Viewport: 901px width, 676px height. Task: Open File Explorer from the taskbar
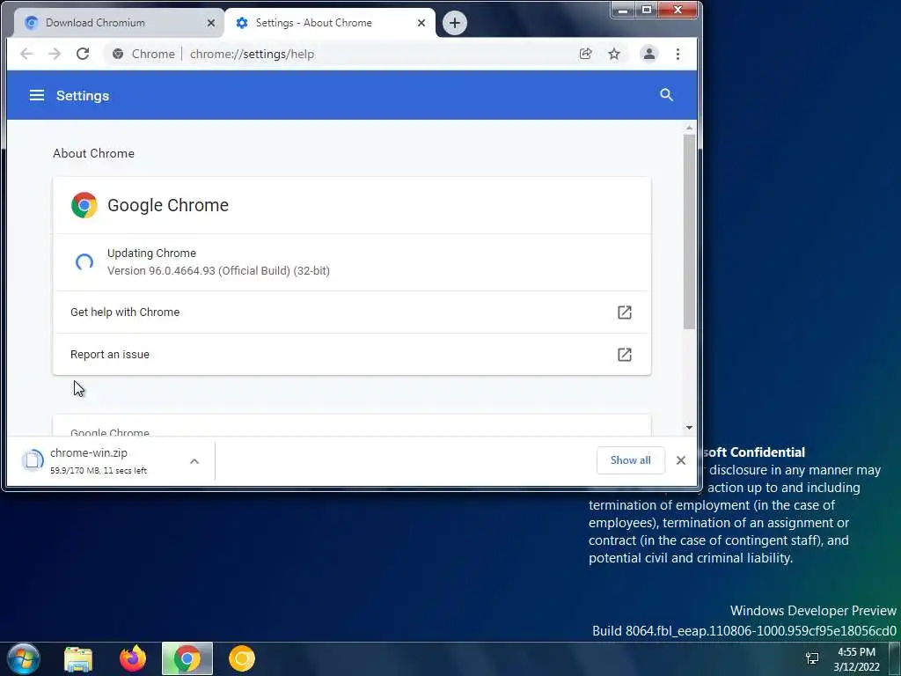[78, 658]
